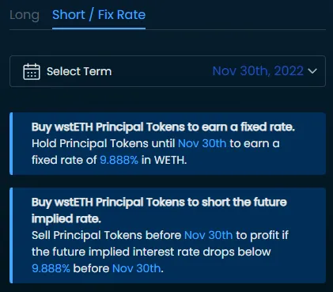Click the 9.888% fixed rate in WETH
The width and height of the screenshot is (333, 292).
click(x=119, y=160)
